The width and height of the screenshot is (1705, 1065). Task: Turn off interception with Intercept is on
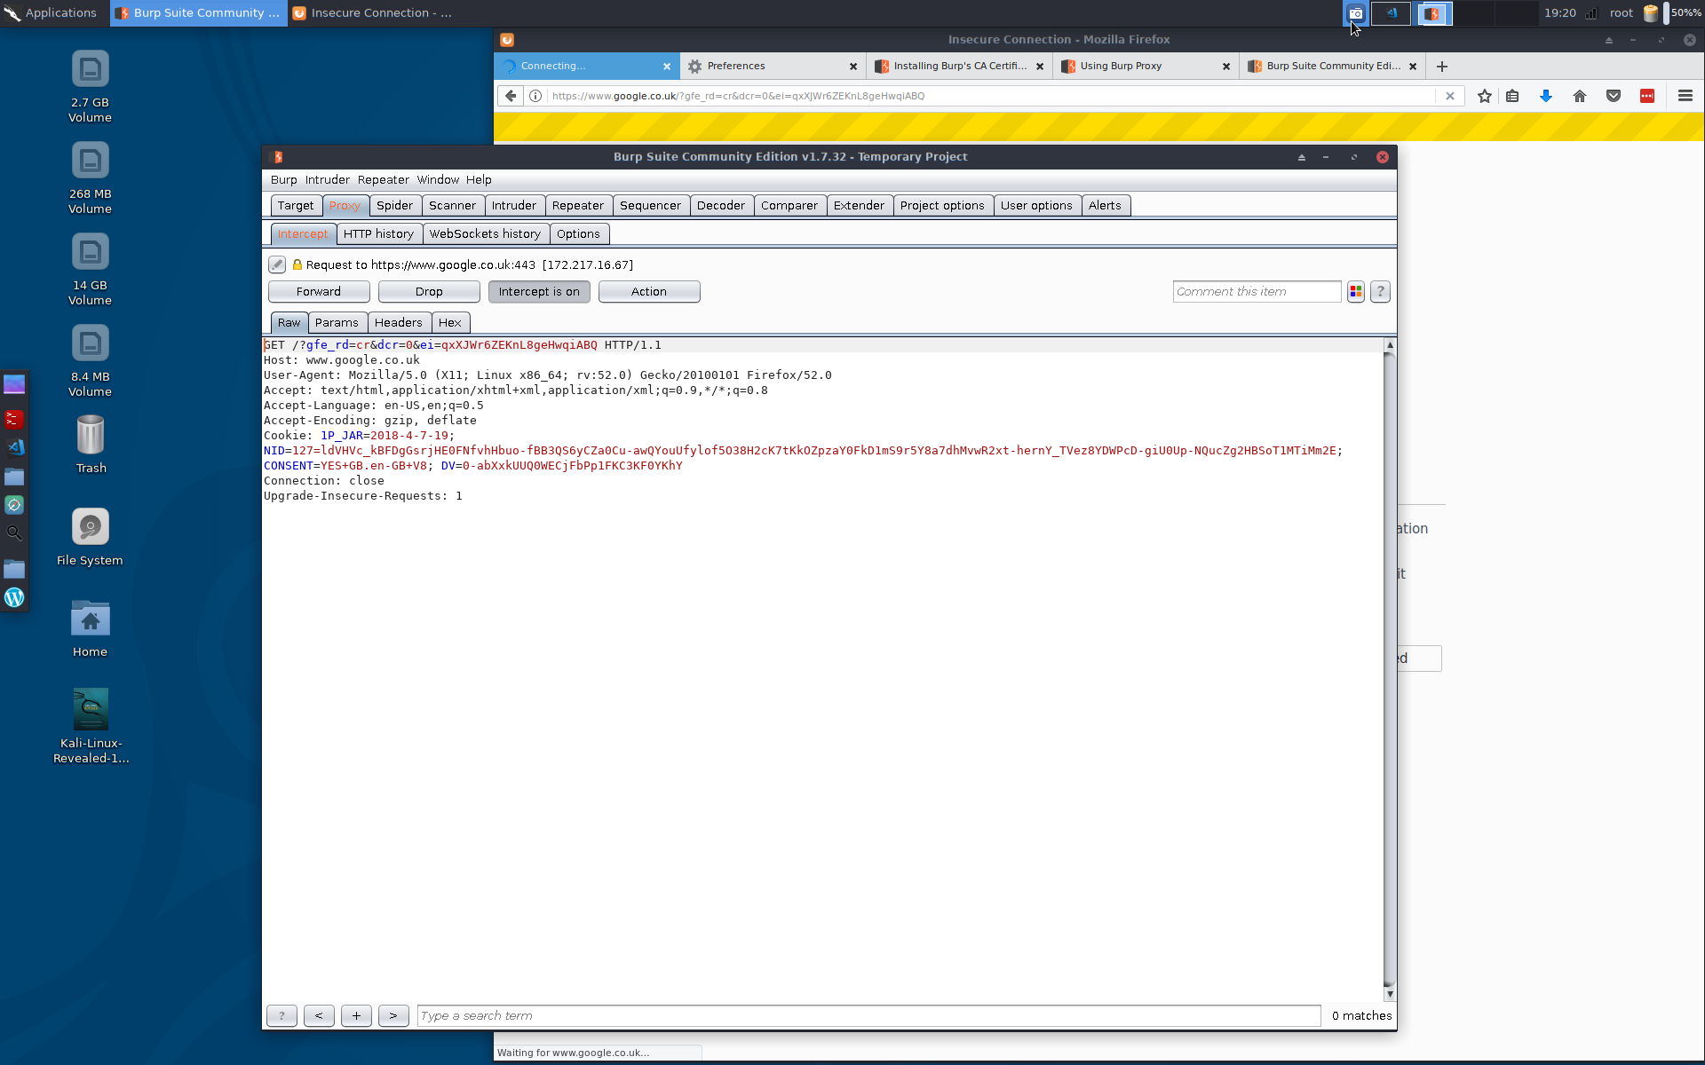538,291
